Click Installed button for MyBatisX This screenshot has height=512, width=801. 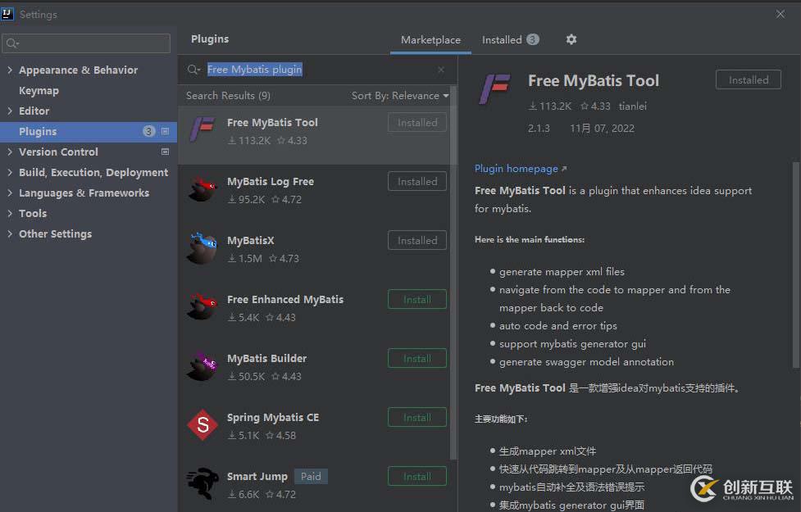(416, 240)
